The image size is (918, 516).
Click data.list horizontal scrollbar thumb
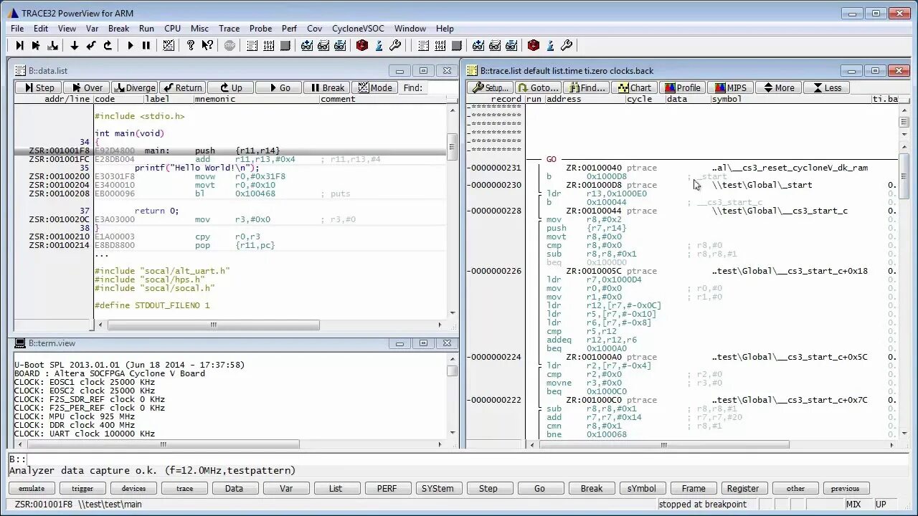(x=214, y=325)
